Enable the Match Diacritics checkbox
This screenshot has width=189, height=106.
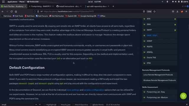(73, 105)
